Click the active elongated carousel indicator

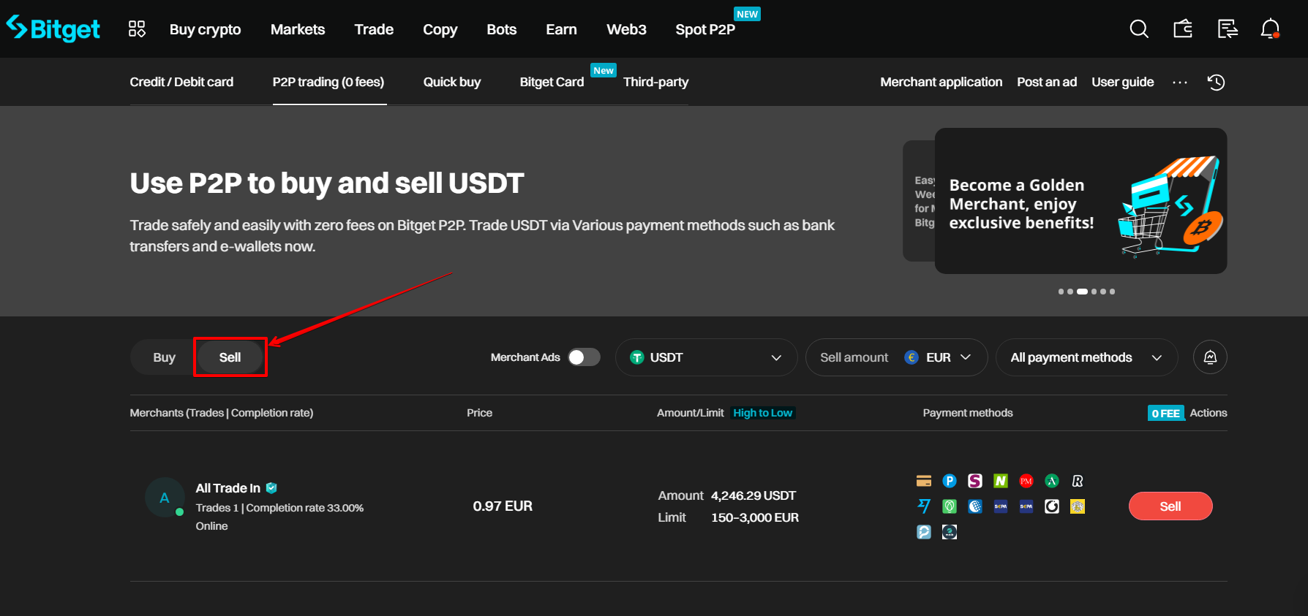[x=1082, y=292]
